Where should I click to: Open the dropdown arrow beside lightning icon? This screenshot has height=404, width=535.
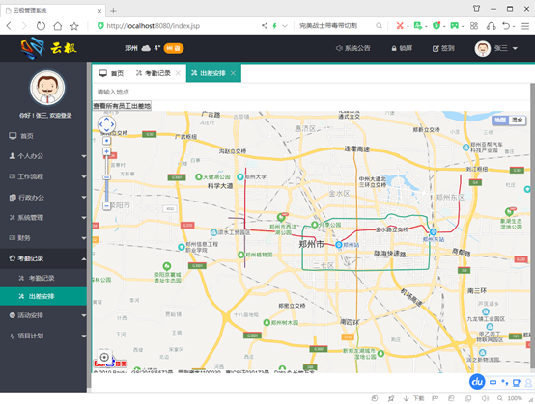(x=285, y=25)
